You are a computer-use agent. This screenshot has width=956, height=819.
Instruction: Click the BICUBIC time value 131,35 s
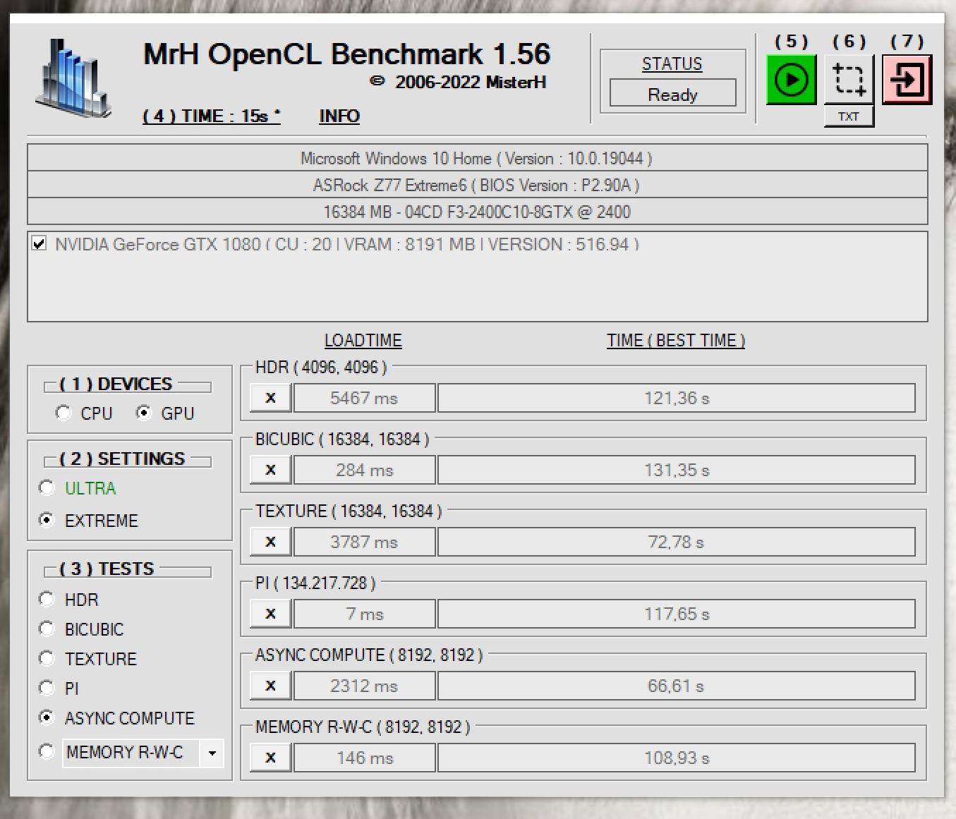(x=677, y=470)
